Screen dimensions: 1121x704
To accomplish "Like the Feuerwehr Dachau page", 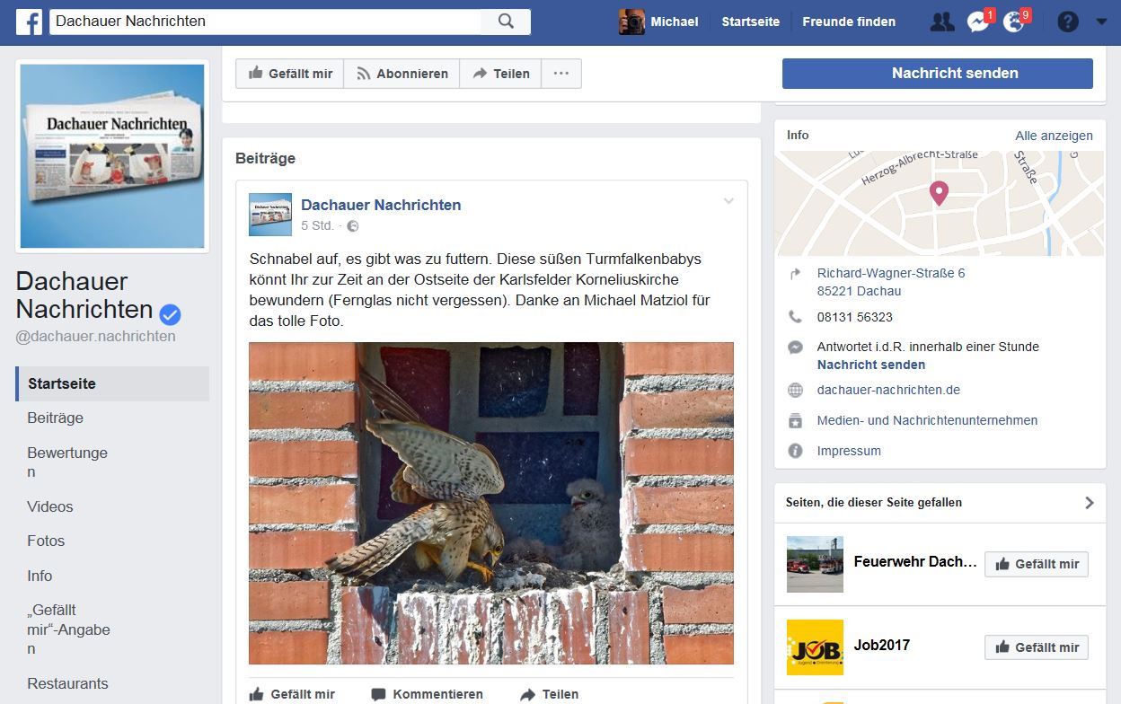I will coord(1037,564).
